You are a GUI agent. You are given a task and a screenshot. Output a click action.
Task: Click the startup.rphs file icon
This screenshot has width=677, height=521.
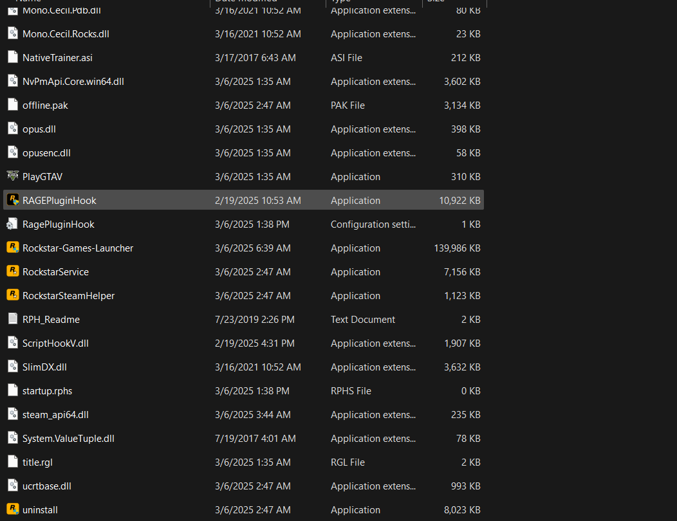pos(13,390)
